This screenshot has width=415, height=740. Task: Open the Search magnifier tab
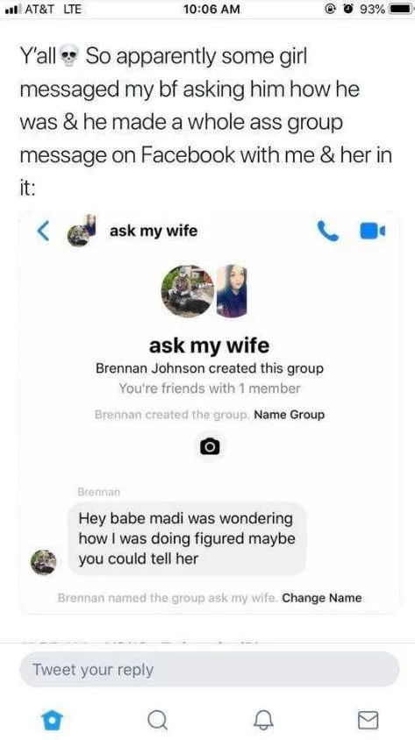[x=157, y=720]
